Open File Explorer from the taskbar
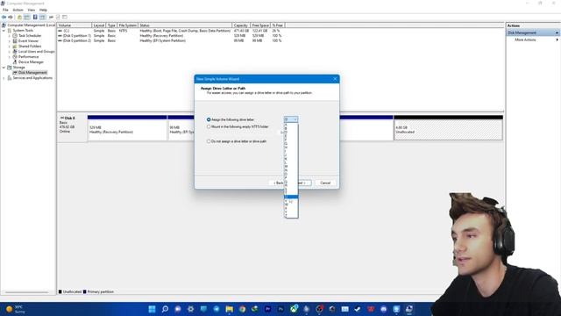 click(230, 309)
